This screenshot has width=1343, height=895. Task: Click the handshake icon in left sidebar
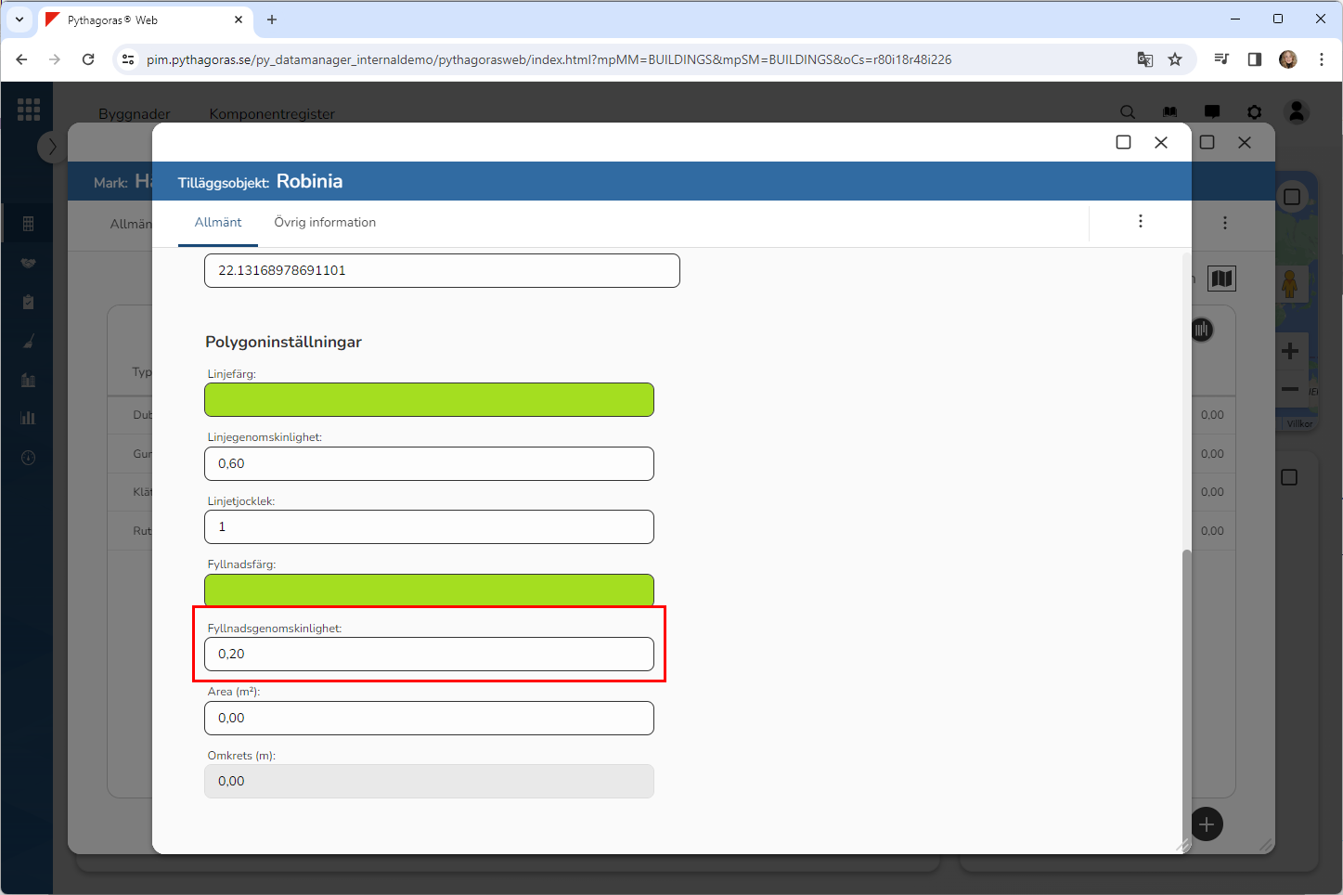coord(28,264)
